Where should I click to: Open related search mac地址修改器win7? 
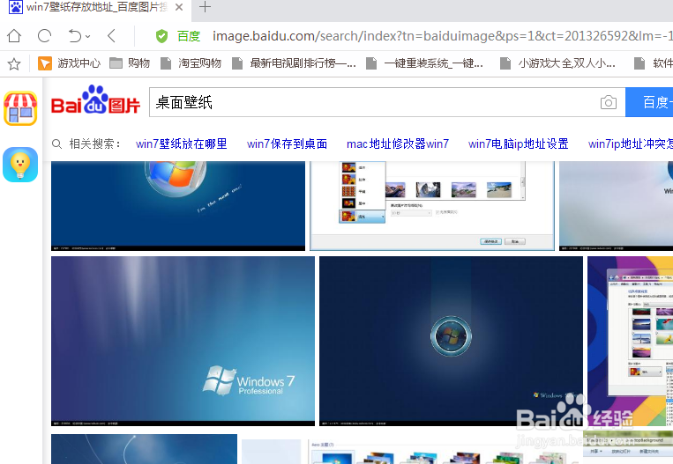coord(398,144)
